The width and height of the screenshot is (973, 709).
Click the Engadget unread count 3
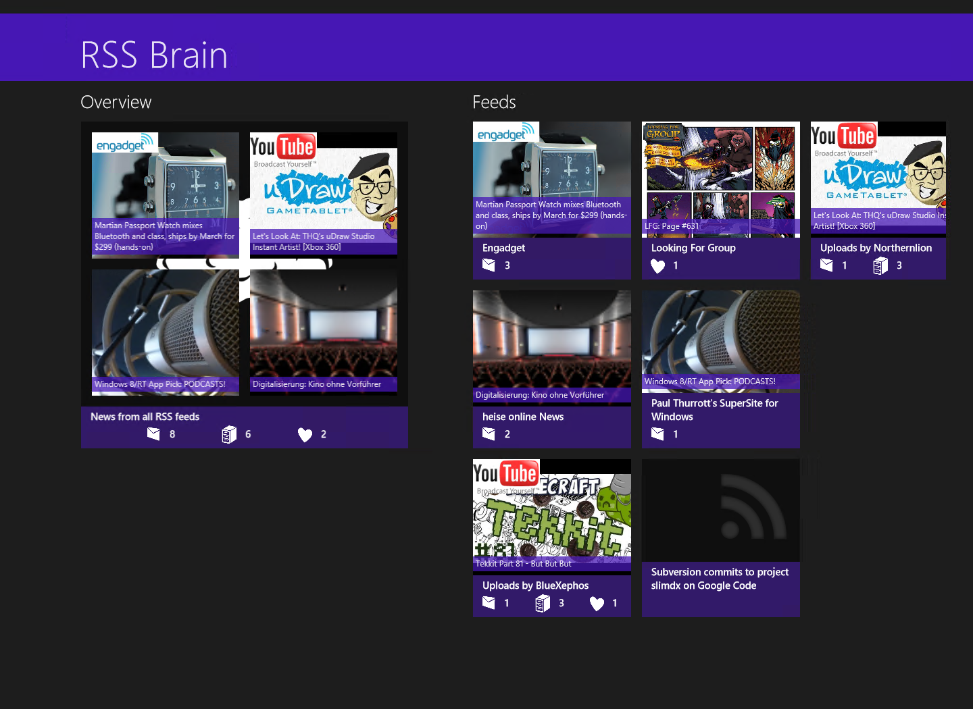507,265
